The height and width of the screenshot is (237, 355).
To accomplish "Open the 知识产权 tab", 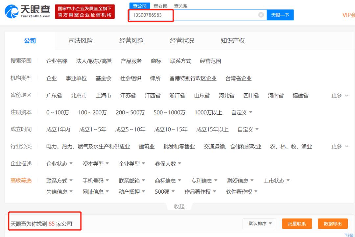I will point(233,41).
